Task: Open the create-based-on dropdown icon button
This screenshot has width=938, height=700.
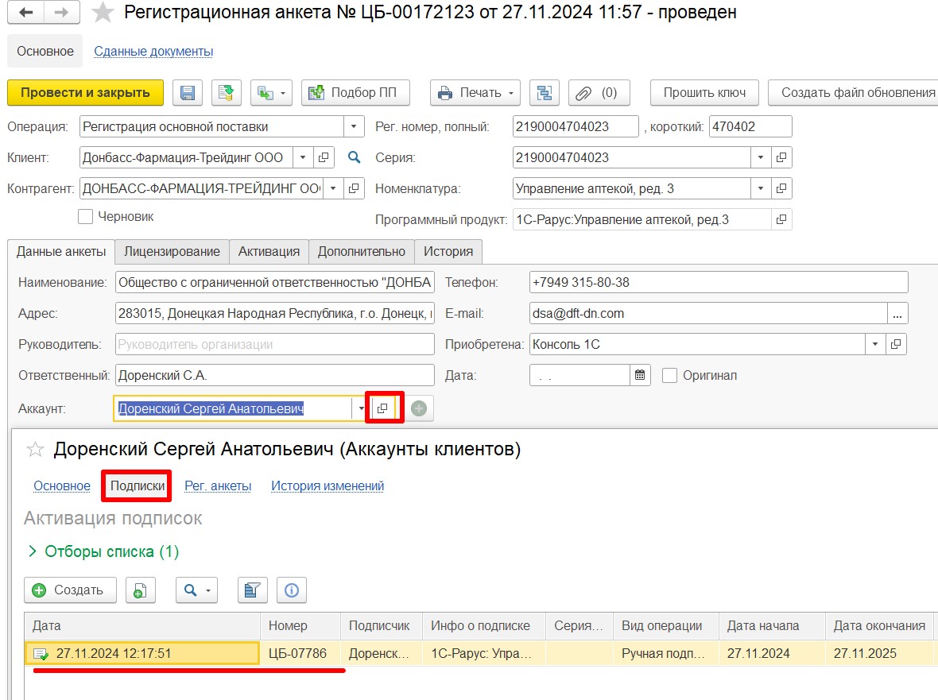Action: (271, 93)
